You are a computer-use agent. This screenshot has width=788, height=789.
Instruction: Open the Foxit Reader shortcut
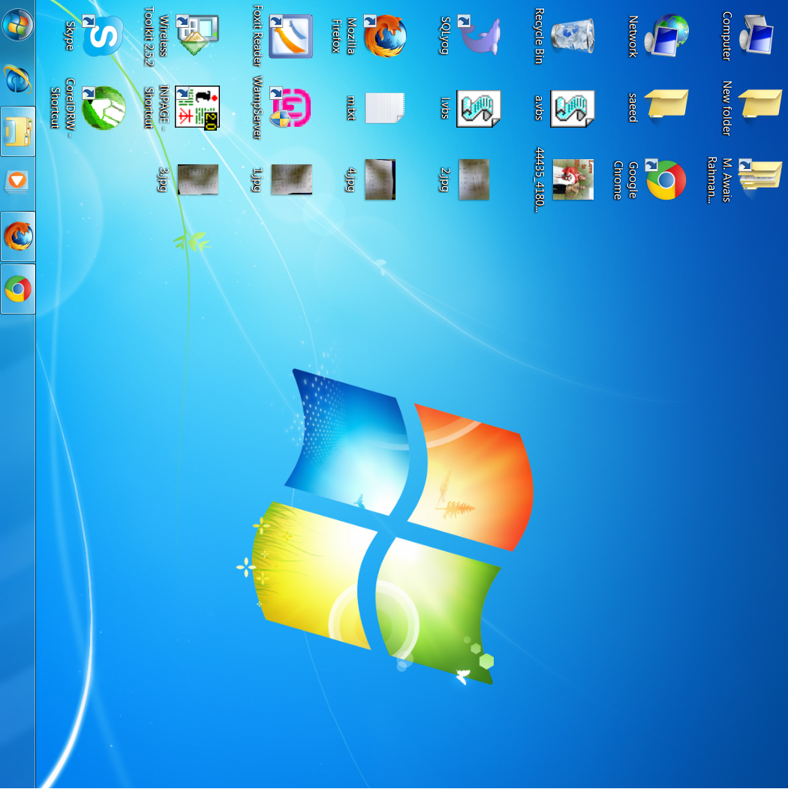tap(290, 36)
